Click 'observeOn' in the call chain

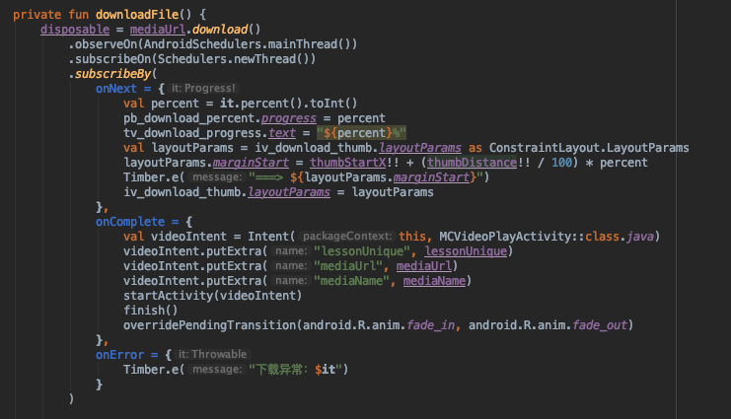pos(107,44)
